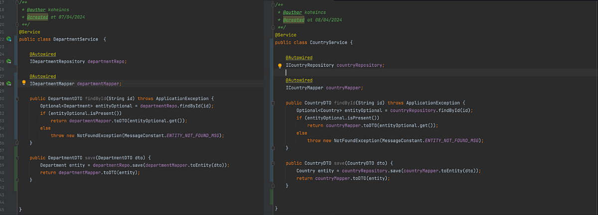Click autowired gutter icon beside departmentRepo field
This screenshot has height=215, width=598.
(x=9, y=61)
